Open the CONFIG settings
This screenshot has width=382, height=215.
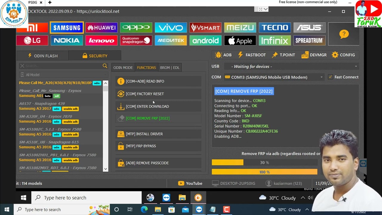pyautogui.click(x=343, y=55)
